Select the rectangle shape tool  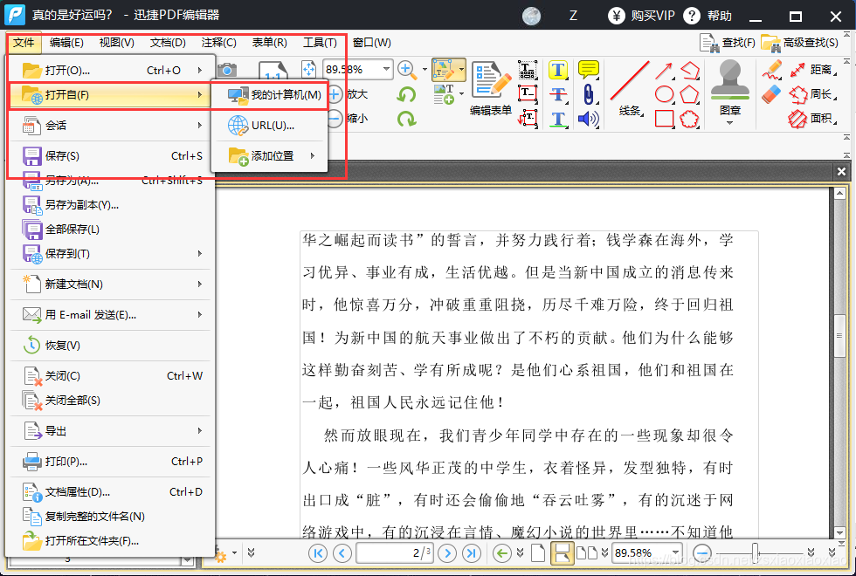tap(664, 119)
